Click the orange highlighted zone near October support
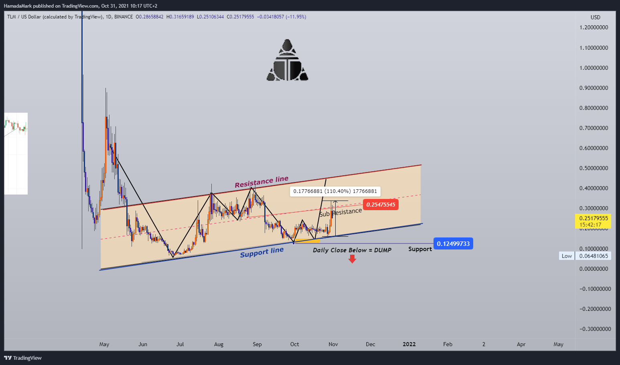 307,241
